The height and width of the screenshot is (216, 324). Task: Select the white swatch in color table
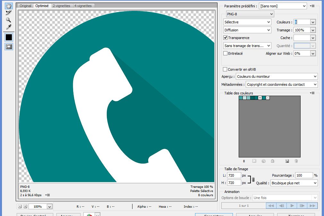pyautogui.click(x=260, y=98)
